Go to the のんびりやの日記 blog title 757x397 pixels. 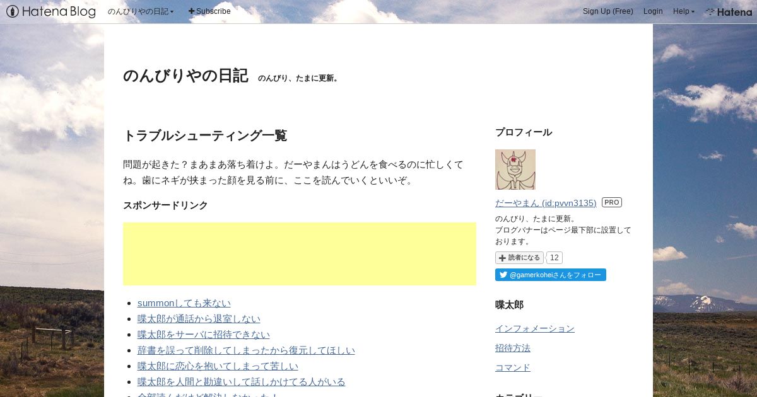185,76
